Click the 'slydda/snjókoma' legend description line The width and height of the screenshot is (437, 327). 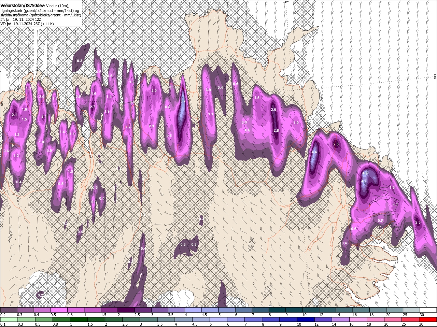tap(41, 15)
